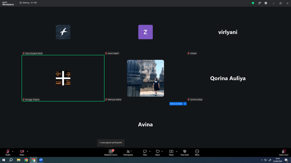The height and width of the screenshot is (163, 291).
Task: Click the icon between shield and grid view
Action: click(x=260, y=3)
